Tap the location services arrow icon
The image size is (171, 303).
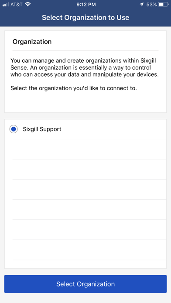(142, 4)
